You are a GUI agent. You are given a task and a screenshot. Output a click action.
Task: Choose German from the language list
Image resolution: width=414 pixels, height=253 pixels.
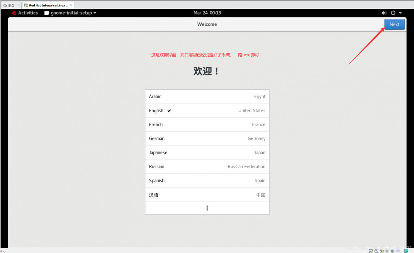[x=207, y=138]
